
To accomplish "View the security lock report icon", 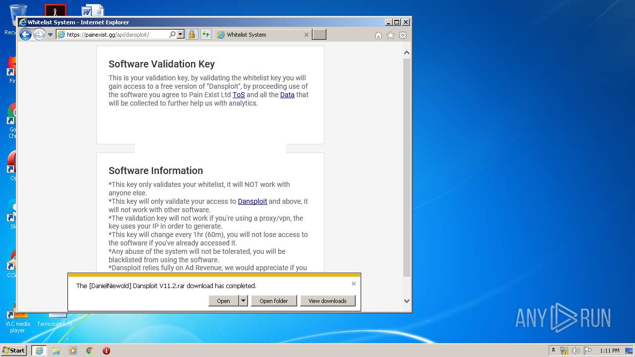I will pyautogui.click(x=191, y=35).
